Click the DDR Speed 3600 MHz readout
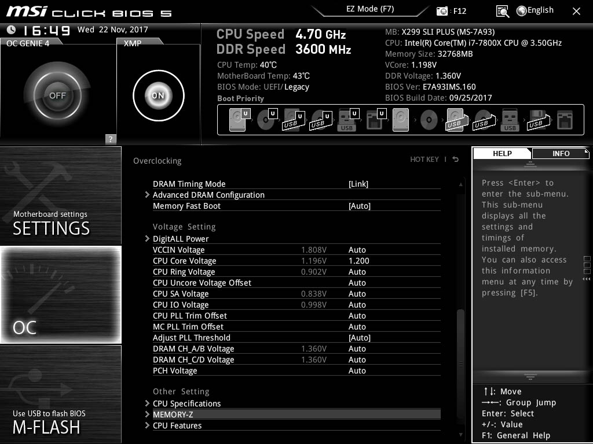Screen dimensions: 593x444 [x=284, y=49]
